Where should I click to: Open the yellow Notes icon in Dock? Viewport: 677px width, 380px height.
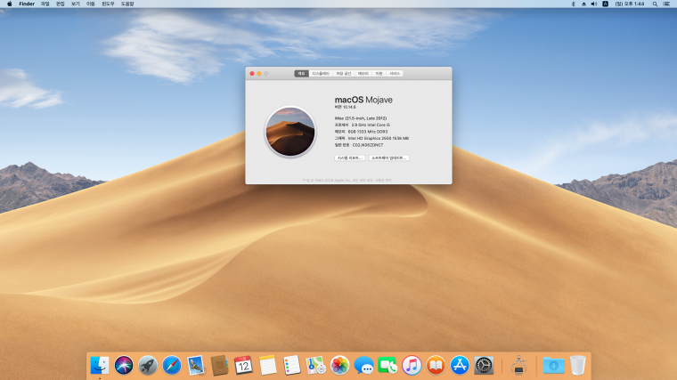(x=268, y=366)
